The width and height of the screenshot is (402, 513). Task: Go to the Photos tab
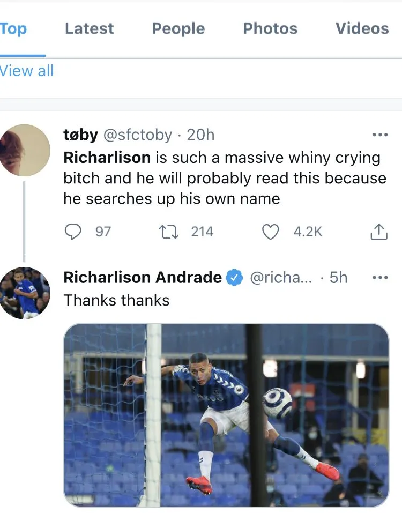coord(270,28)
